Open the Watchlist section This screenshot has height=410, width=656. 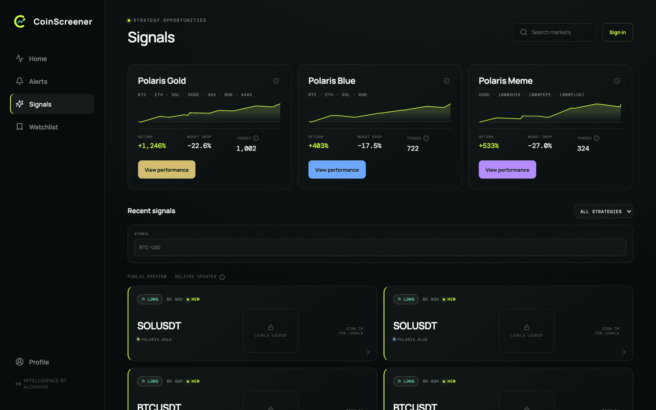(52, 127)
